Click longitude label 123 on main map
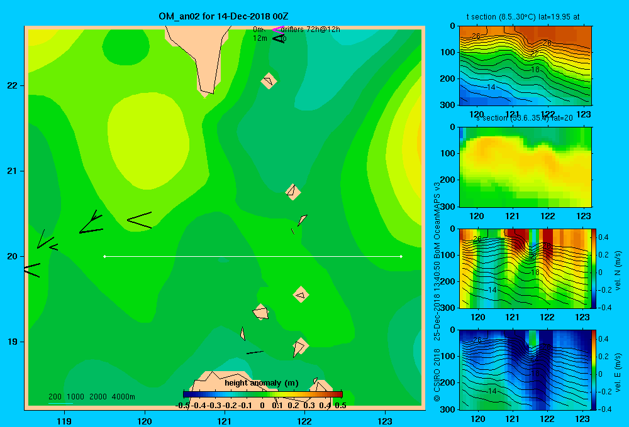Viewport: 629px width, 427px height. 385,421
